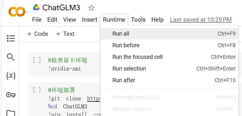Image resolution: width=242 pixels, height=116 pixels.
Task: Add a new Text cell
Action: (x=65, y=34)
